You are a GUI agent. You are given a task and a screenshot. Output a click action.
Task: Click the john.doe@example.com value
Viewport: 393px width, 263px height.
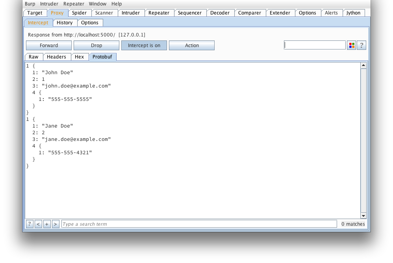coord(76,86)
